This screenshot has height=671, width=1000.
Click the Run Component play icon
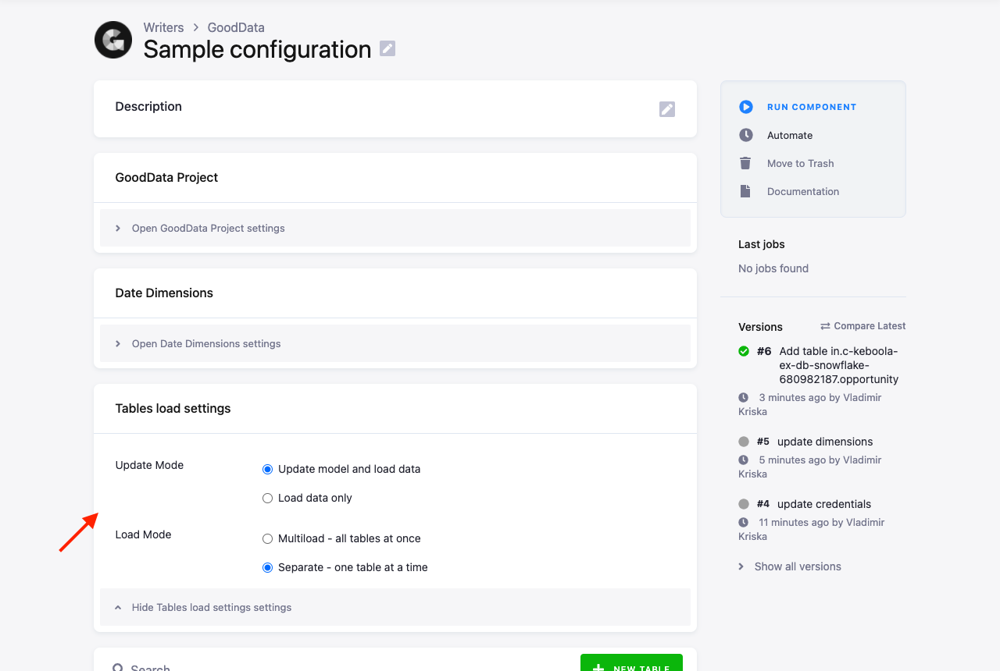point(746,107)
